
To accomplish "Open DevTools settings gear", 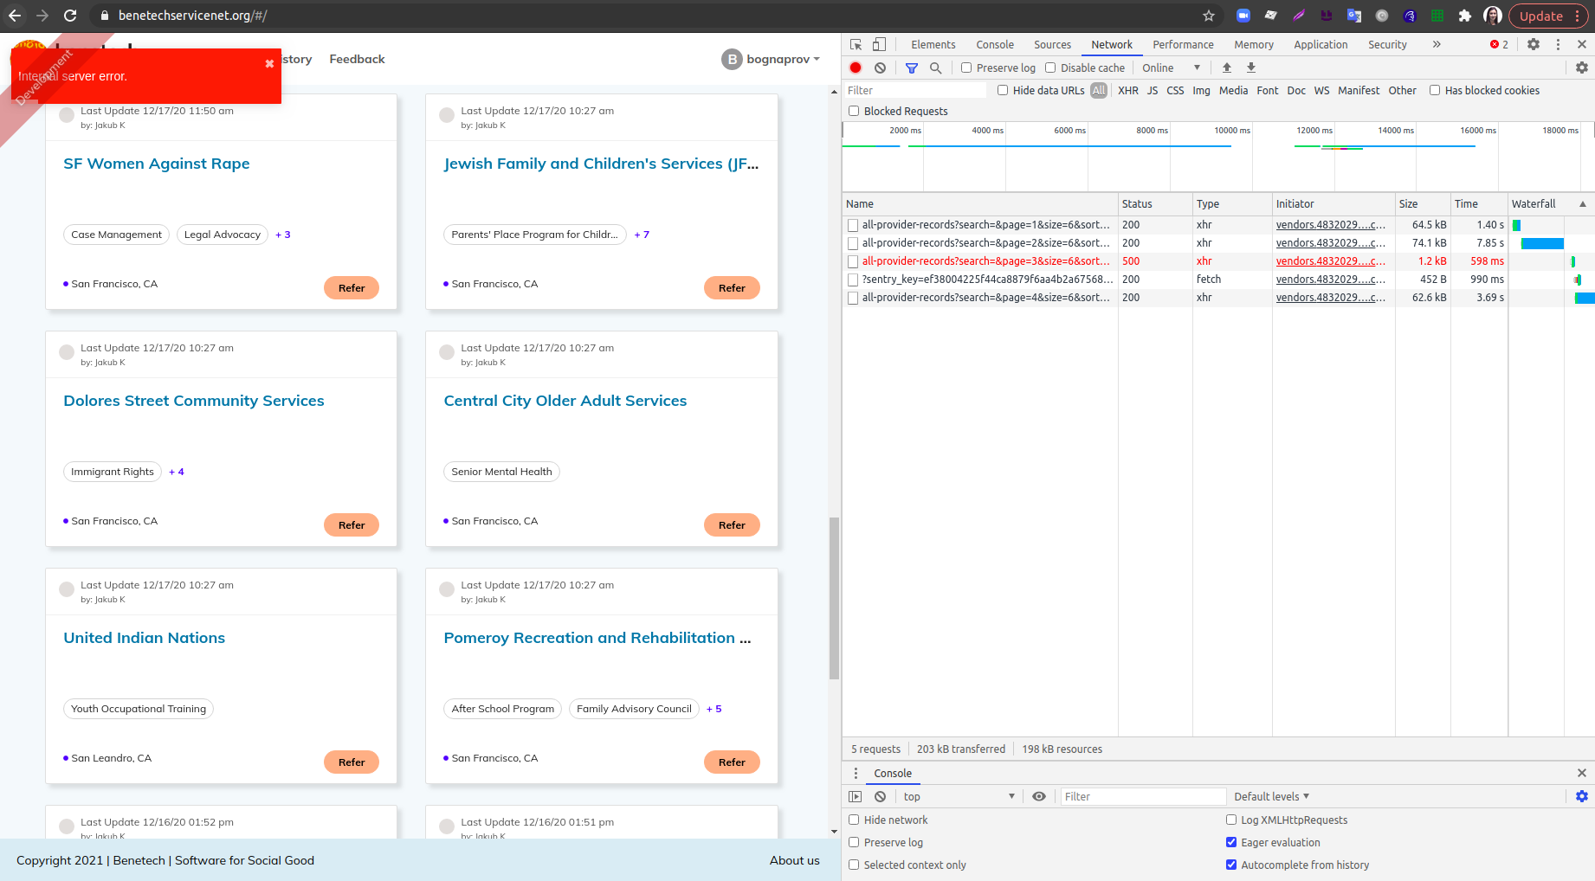I will [x=1534, y=44].
